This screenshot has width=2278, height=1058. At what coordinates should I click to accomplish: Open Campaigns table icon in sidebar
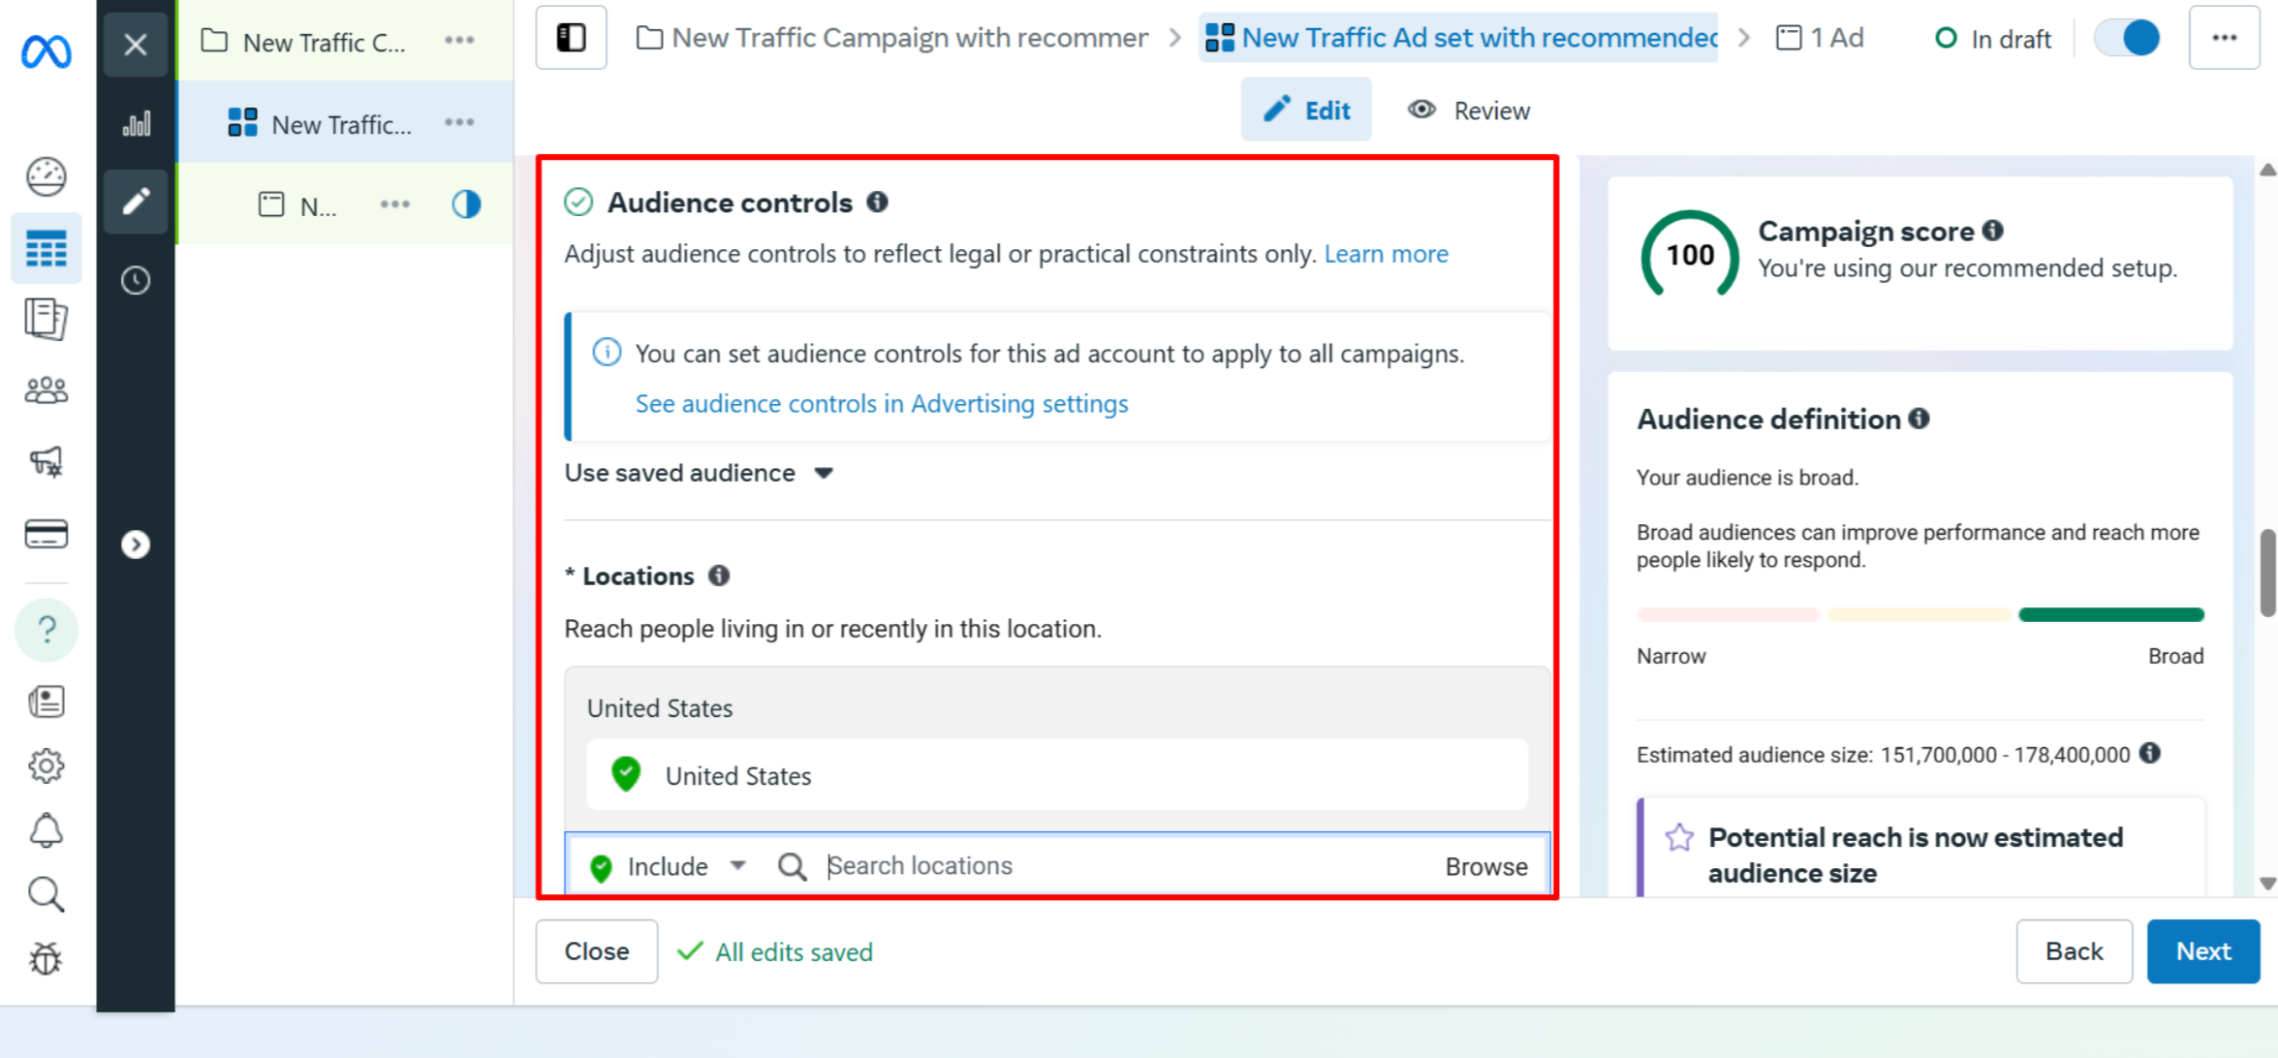(46, 249)
